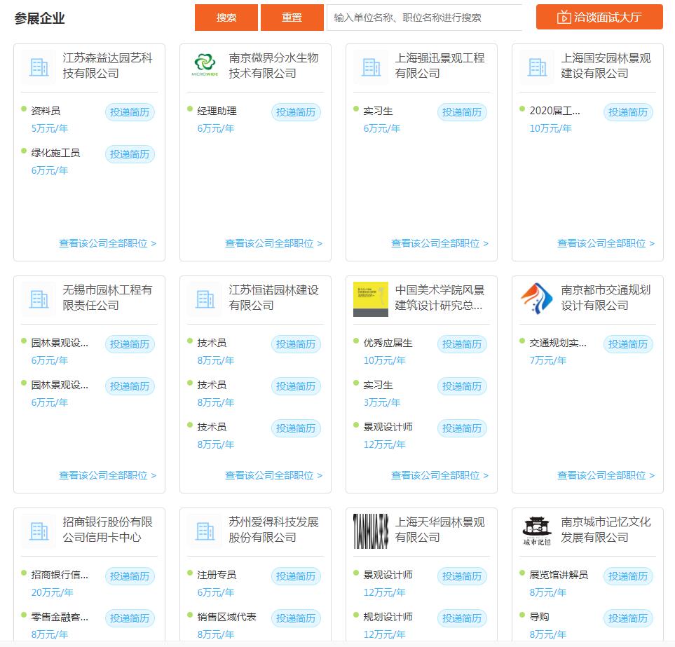Image resolution: width=675 pixels, height=647 pixels.
Task: Click the 经理助理 job title
Action: tap(217, 111)
